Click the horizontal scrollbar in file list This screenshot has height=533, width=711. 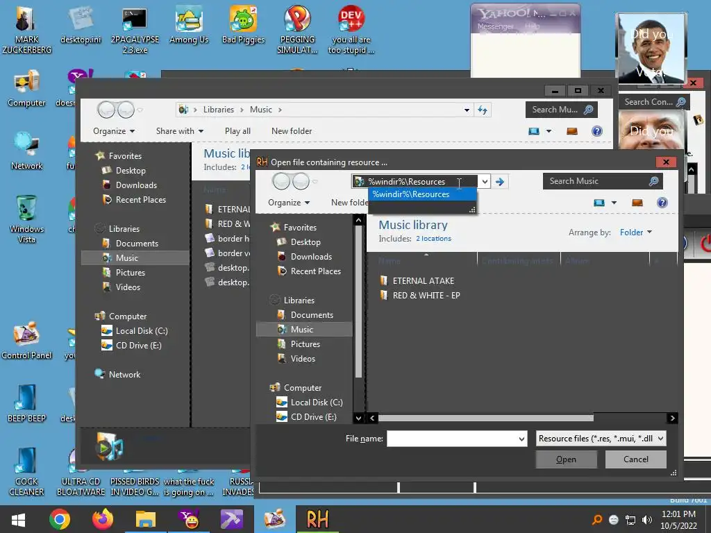[485, 418]
